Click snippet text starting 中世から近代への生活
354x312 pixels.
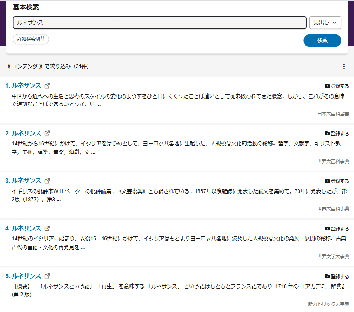pos(178,100)
